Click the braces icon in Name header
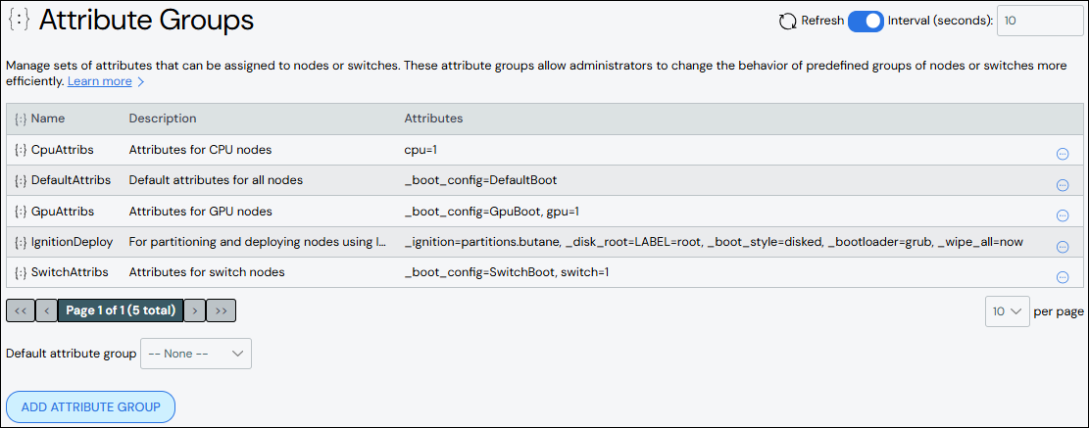 [21, 119]
